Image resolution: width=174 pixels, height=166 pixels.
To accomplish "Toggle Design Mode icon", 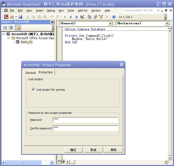I will (x=82, y=17).
